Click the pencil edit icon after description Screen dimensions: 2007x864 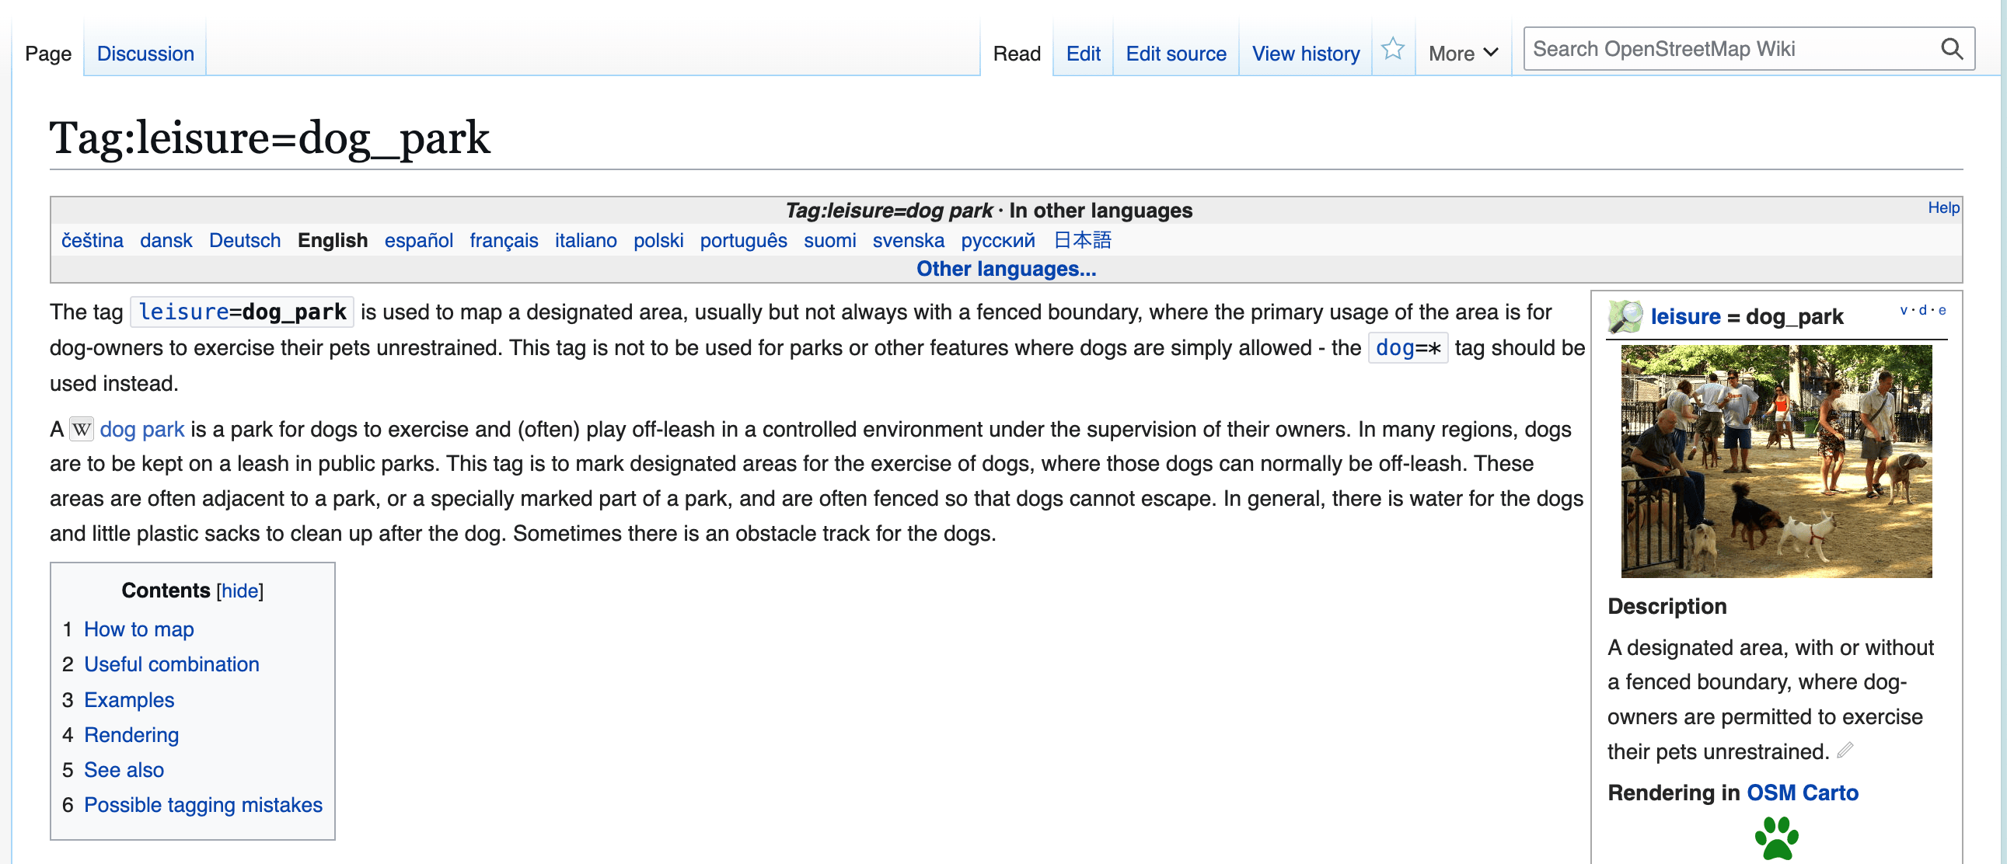point(1845,751)
